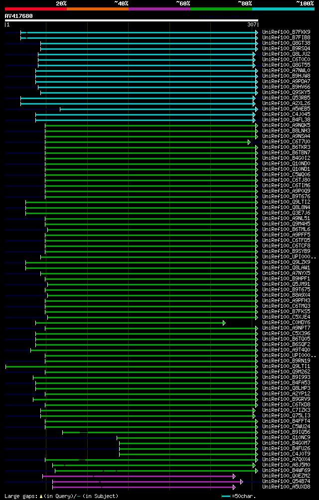
Task: Click the cyan ~100% legend color bar
Action: click(x=283, y=9)
